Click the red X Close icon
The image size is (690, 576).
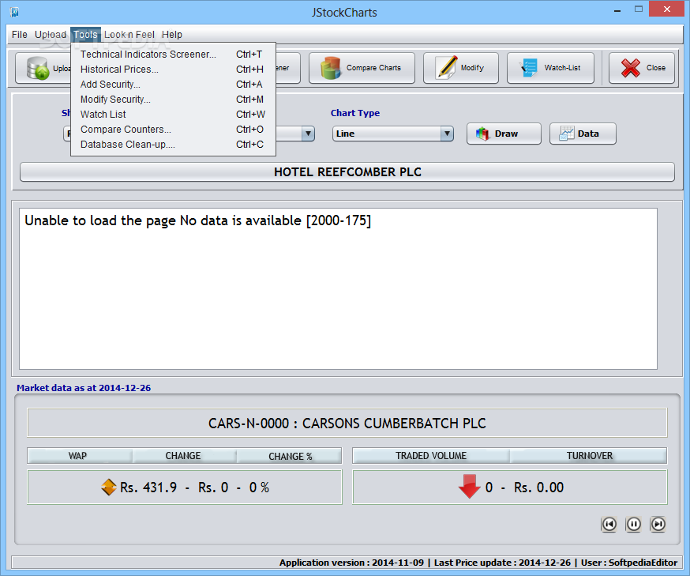[x=630, y=68]
